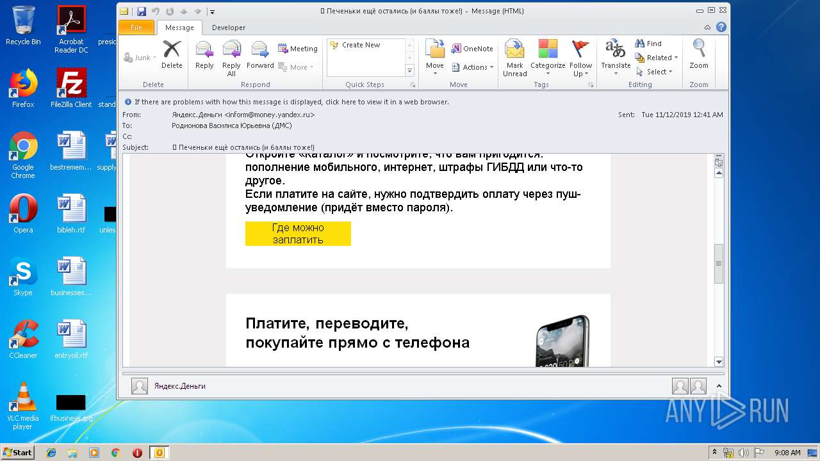Click the yellow Где можно заплатить button
820x461 pixels.
298,234
